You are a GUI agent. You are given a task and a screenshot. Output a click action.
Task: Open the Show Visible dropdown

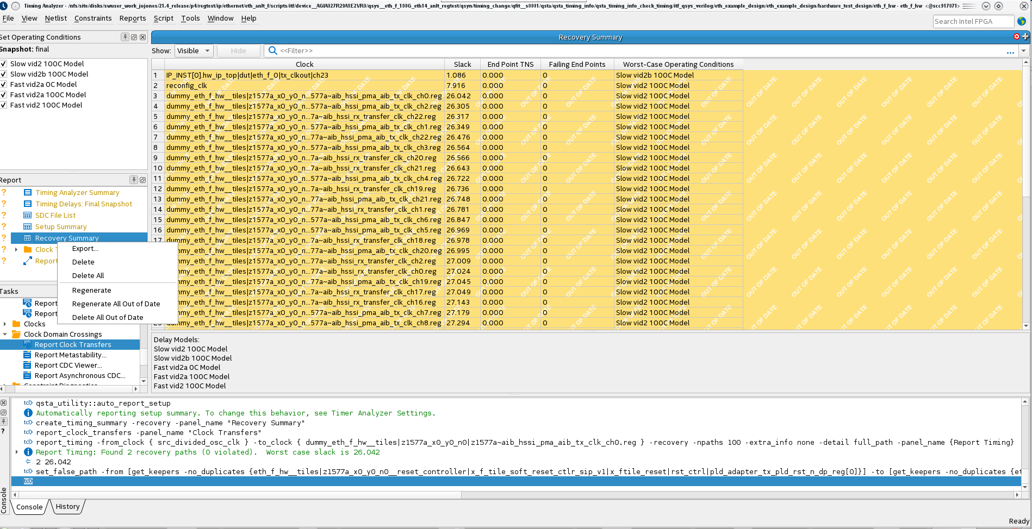[194, 51]
